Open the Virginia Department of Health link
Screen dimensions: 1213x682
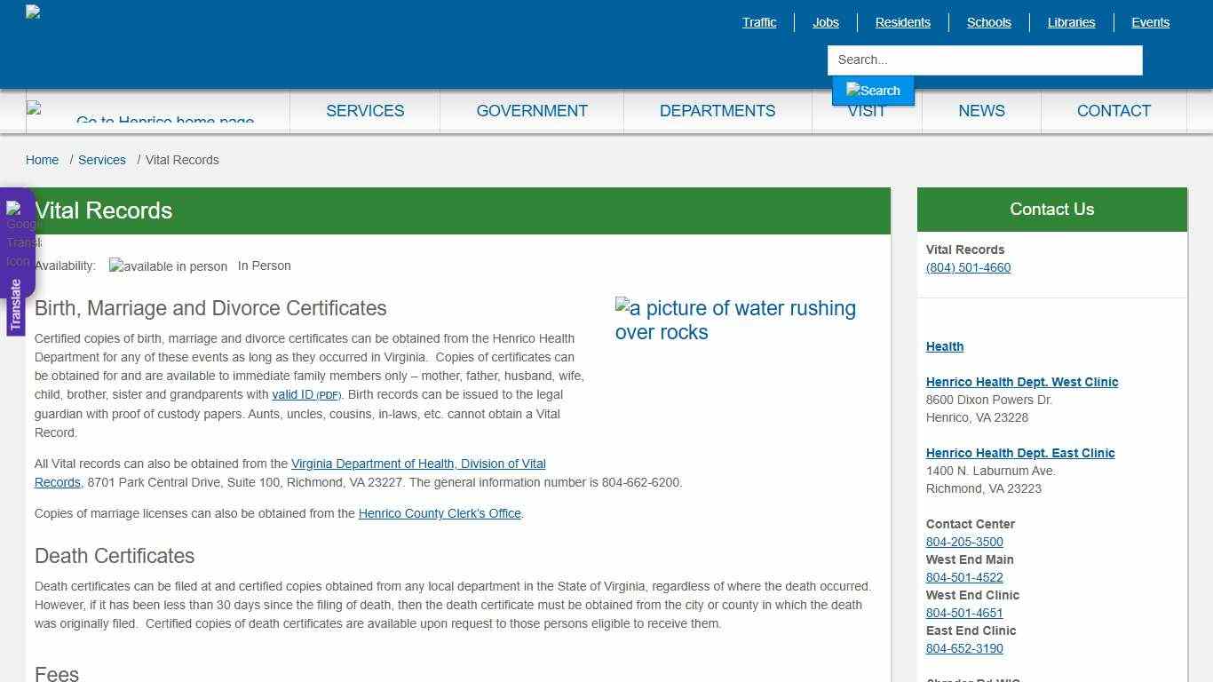417,463
